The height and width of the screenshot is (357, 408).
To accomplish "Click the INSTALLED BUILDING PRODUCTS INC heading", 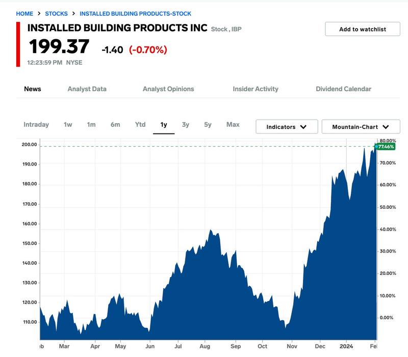I will click(117, 28).
